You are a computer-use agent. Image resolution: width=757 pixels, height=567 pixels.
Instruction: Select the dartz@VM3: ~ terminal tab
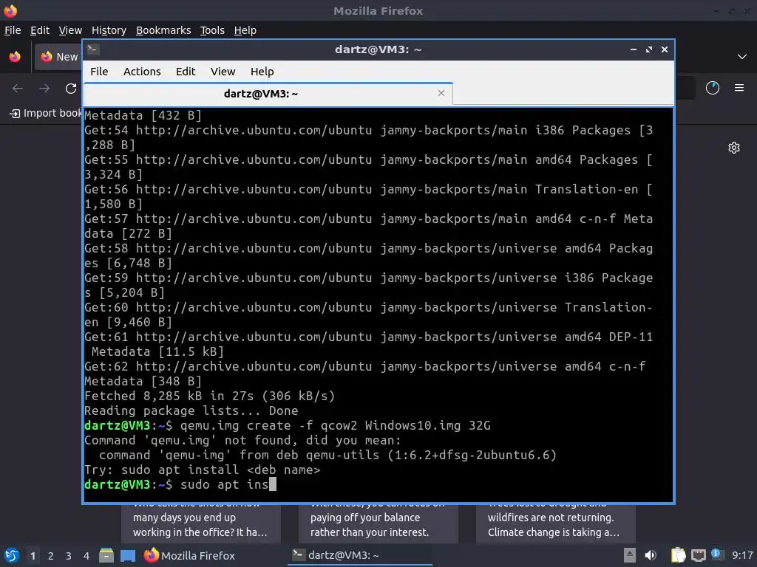[x=268, y=94]
